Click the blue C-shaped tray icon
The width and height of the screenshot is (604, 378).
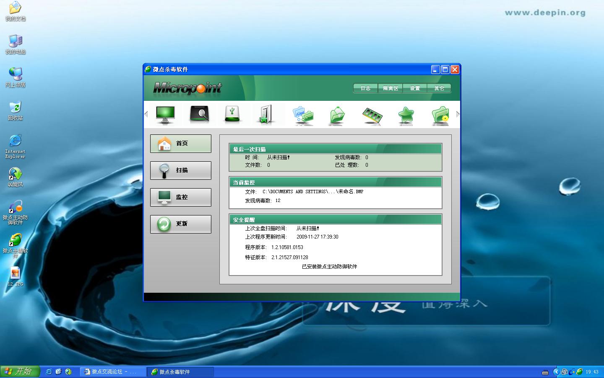[572, 372]
